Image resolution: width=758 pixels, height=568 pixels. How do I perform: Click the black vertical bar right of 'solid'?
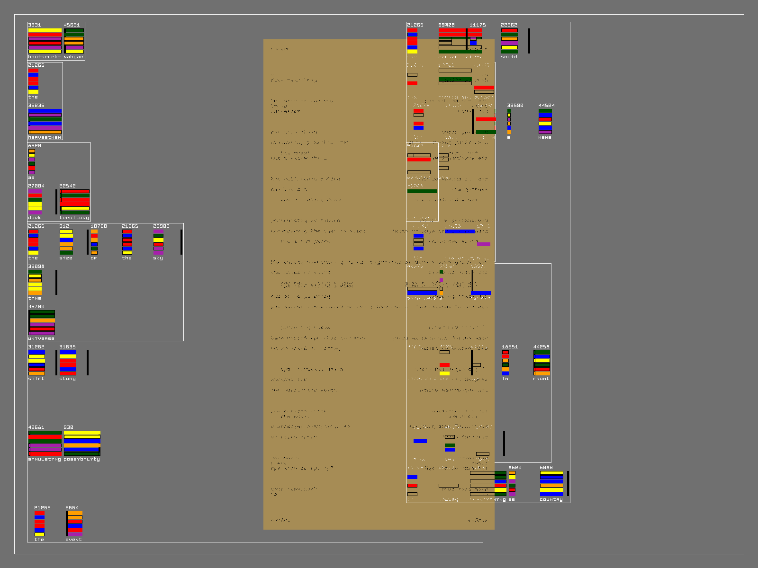[529, 41]
